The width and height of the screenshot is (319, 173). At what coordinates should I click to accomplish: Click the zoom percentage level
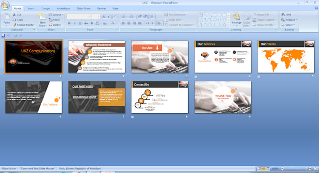tap(275, 168)
